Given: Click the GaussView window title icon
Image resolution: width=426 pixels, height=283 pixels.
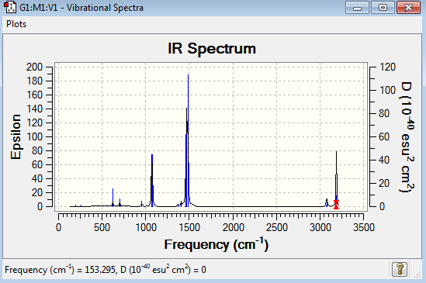Looking at the screenshot, I should pyautogui.click(x=10, y=7).
